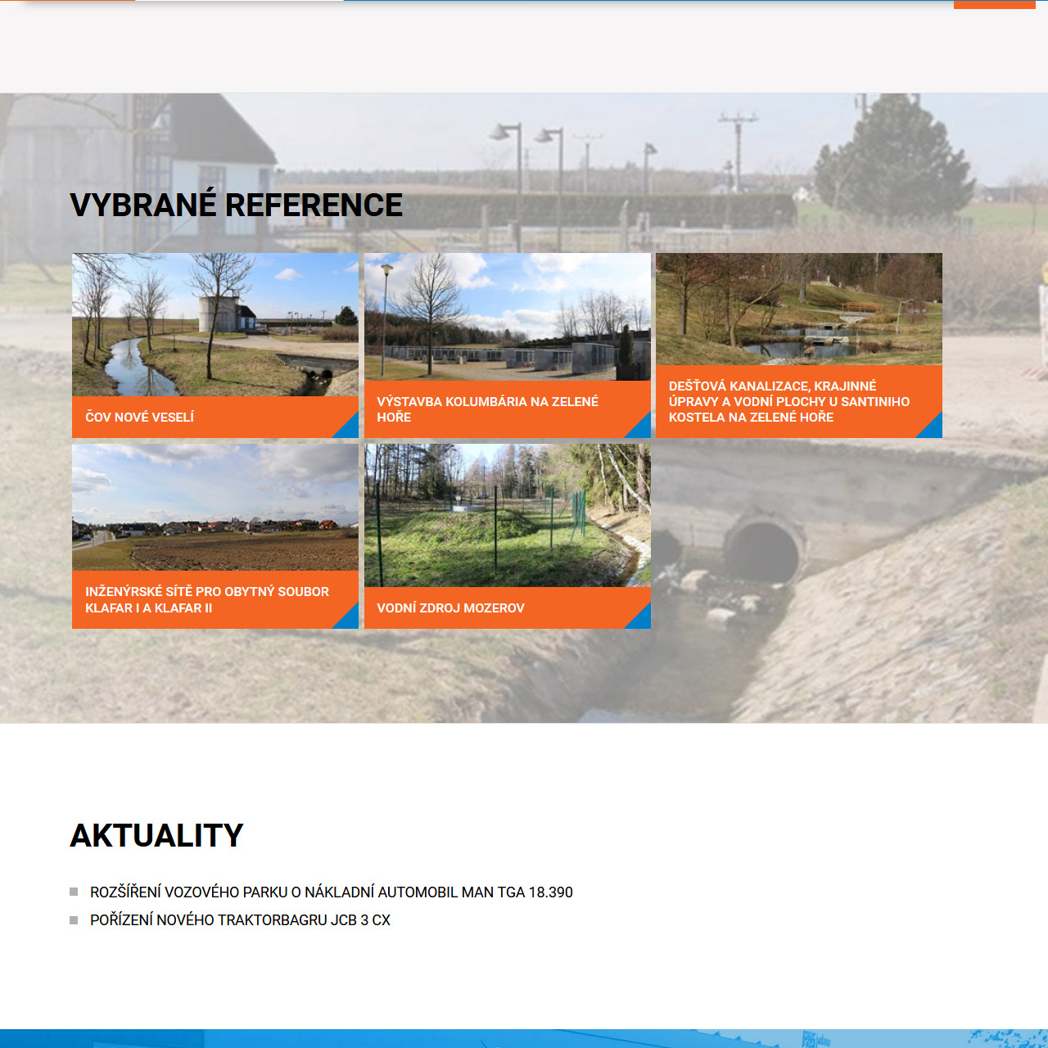Screen dimensions: 1048x1048
Task: Click the blue corner on Vodní zdroj Mozerov card
Action: click(x=642, y=620)
